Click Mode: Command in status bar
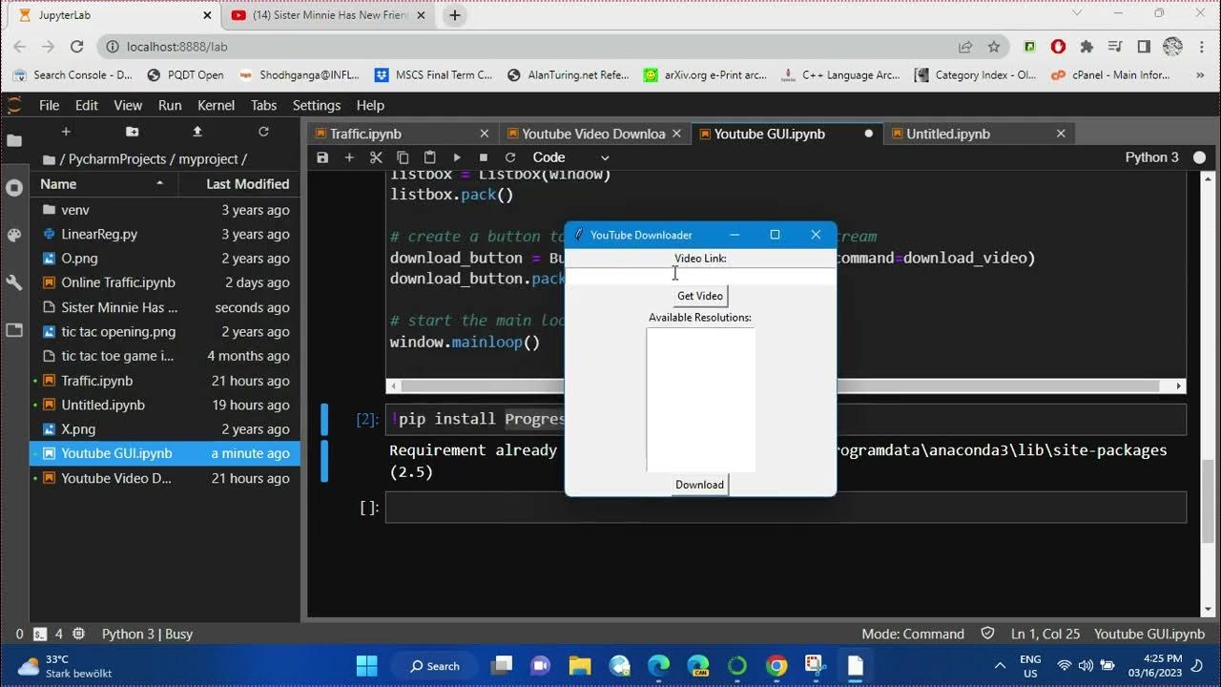The width and height of the screenshot is (1221, 687). 913,634
